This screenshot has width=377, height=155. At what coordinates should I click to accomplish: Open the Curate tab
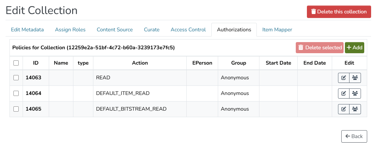(152, 30)
